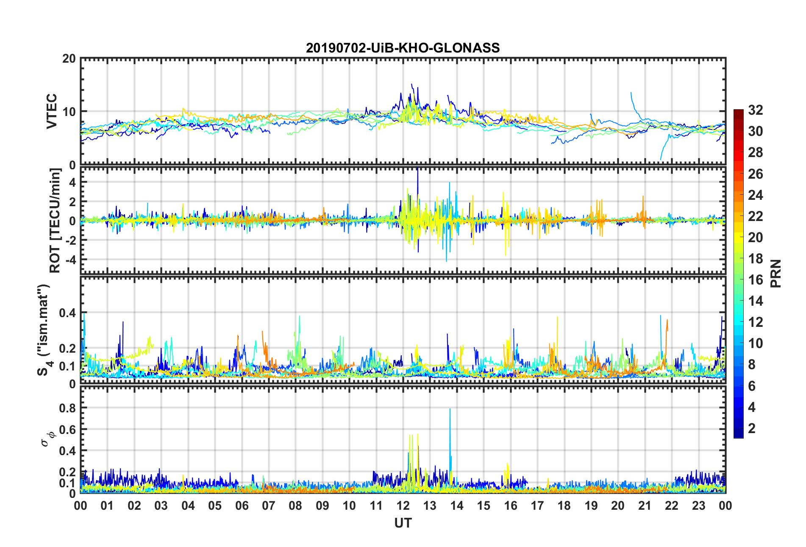Click the 0.8 tick on sigma-phi axis
The width and height of the screenshot is (806, 547).
67,408
